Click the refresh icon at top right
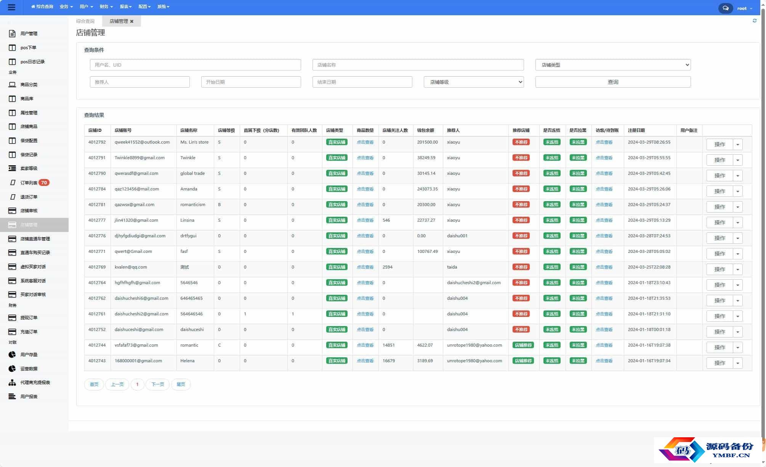Image resolution: width=766 pixels, height=467 pixels. (755, 21)
